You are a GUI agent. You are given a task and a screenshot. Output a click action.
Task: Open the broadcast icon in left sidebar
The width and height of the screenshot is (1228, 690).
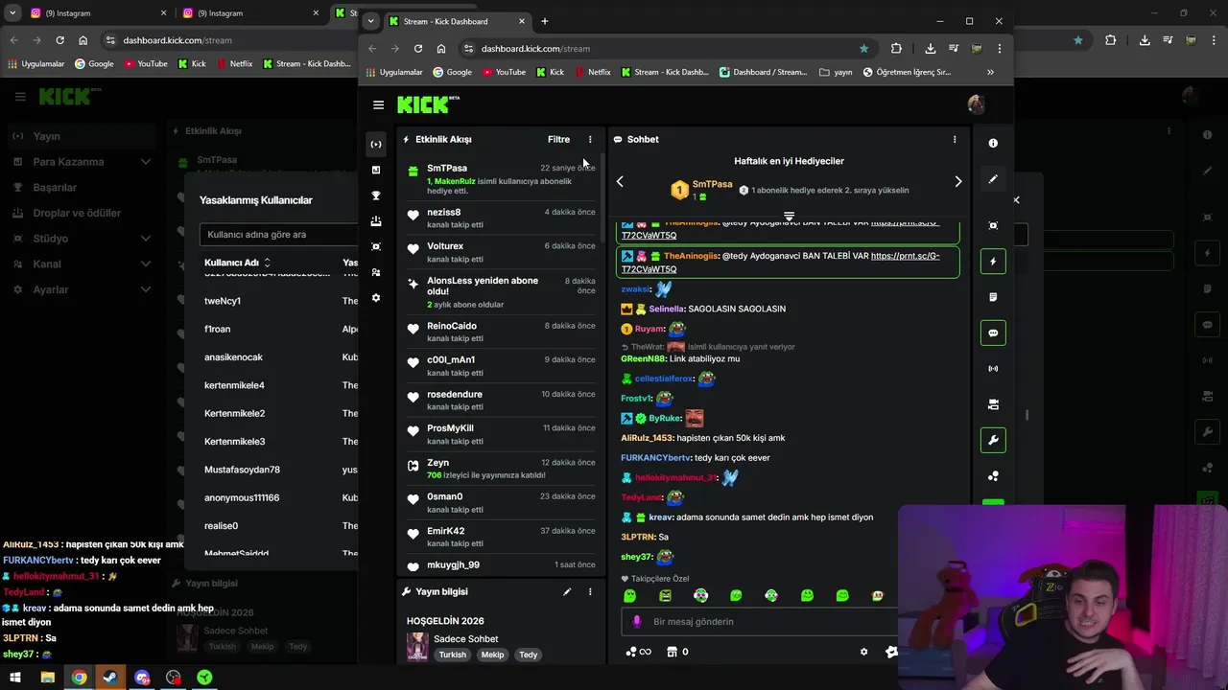376,144
